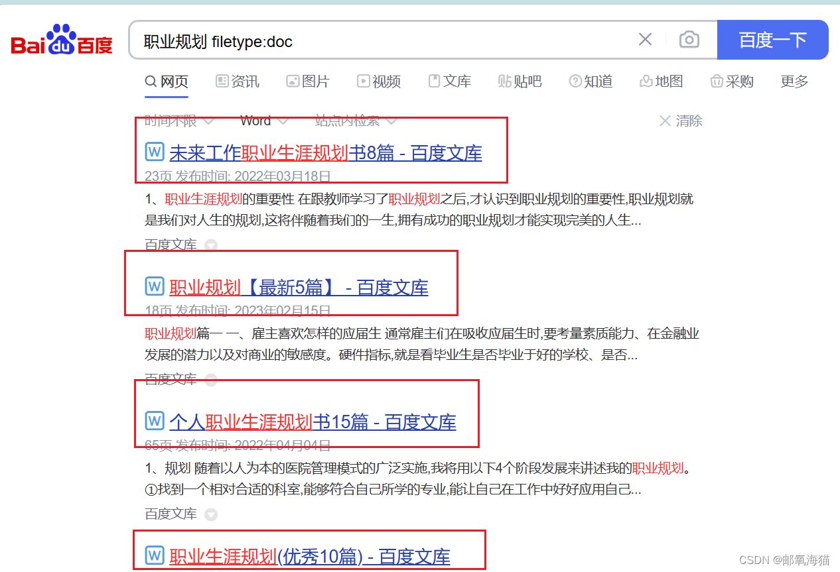
Task: Clear the search box with the X icon
Action: pyautogui.click(x=645, y=40)
